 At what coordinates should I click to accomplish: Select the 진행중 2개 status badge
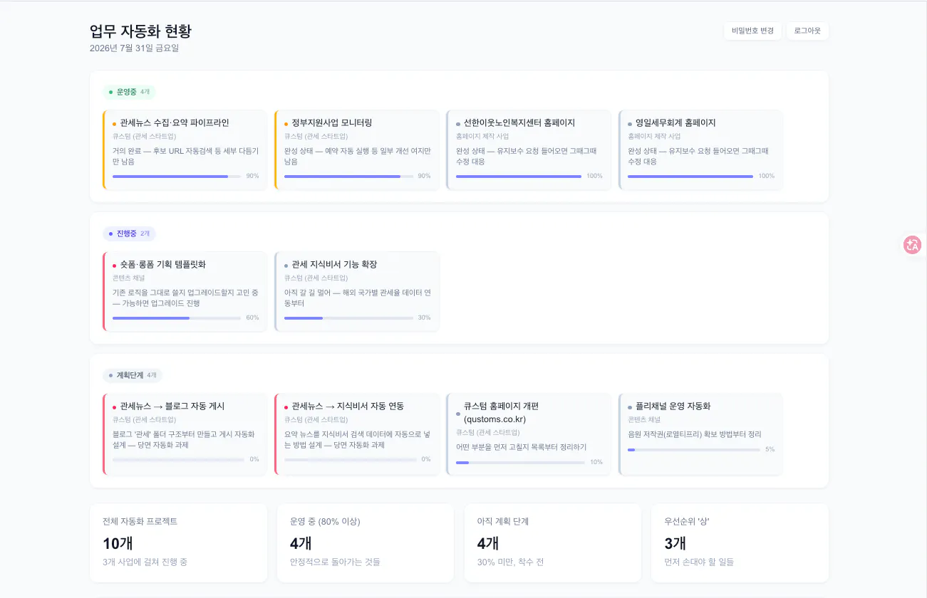[129, 234]
